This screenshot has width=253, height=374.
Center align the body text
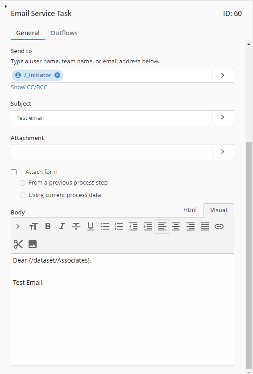[x=176, y=226]
